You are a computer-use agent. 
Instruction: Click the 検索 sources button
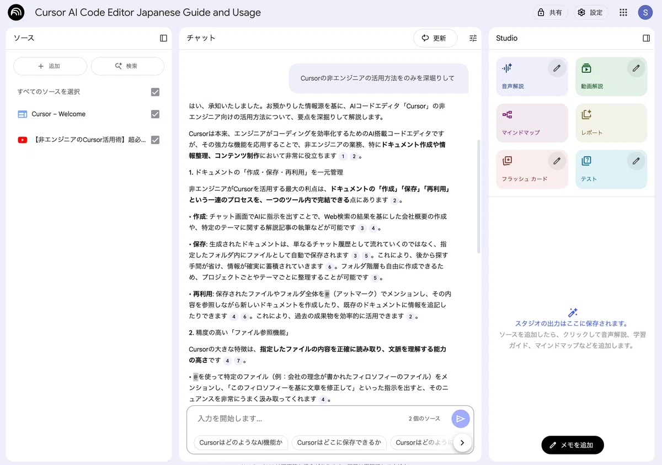(x=127, y=66)
